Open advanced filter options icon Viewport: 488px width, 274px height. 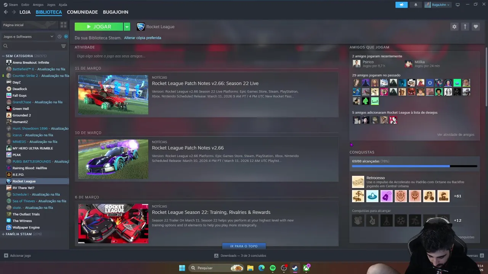[x=63, y=46]
